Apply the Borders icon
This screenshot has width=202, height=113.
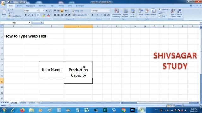point(38,15)
